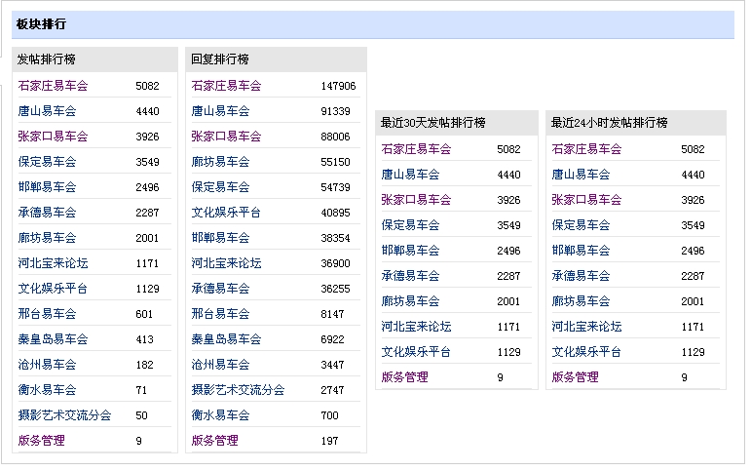Open 张家口易车会 in 回复排行榜
This screenshot has width=751, height=471.
(x=227, y=137)
